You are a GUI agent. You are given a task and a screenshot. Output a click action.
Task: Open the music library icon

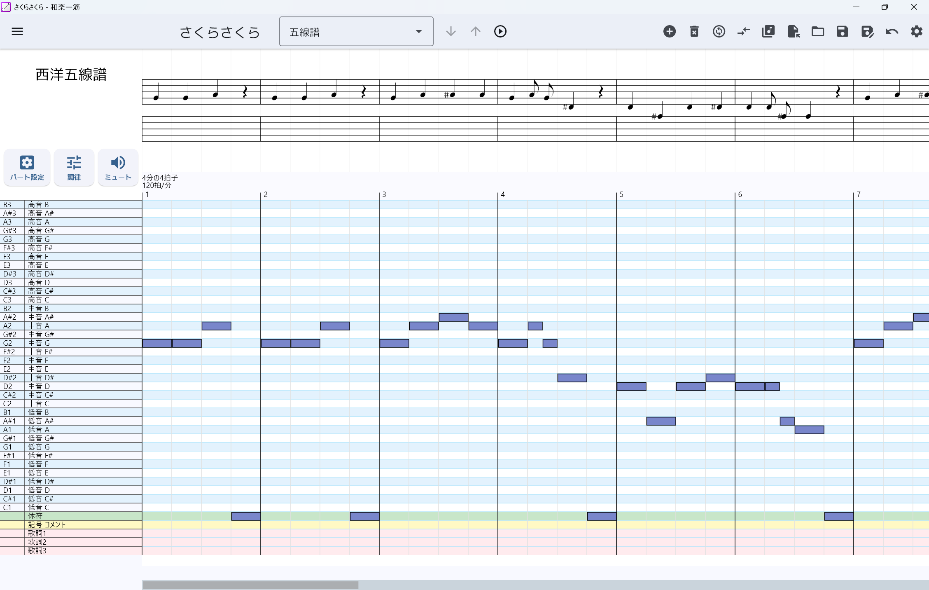pos(768,31)
